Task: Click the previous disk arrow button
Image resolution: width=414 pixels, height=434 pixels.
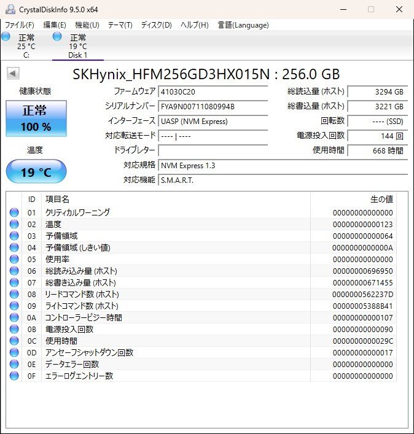Action: pyautogui.click(x=13, y=74)
